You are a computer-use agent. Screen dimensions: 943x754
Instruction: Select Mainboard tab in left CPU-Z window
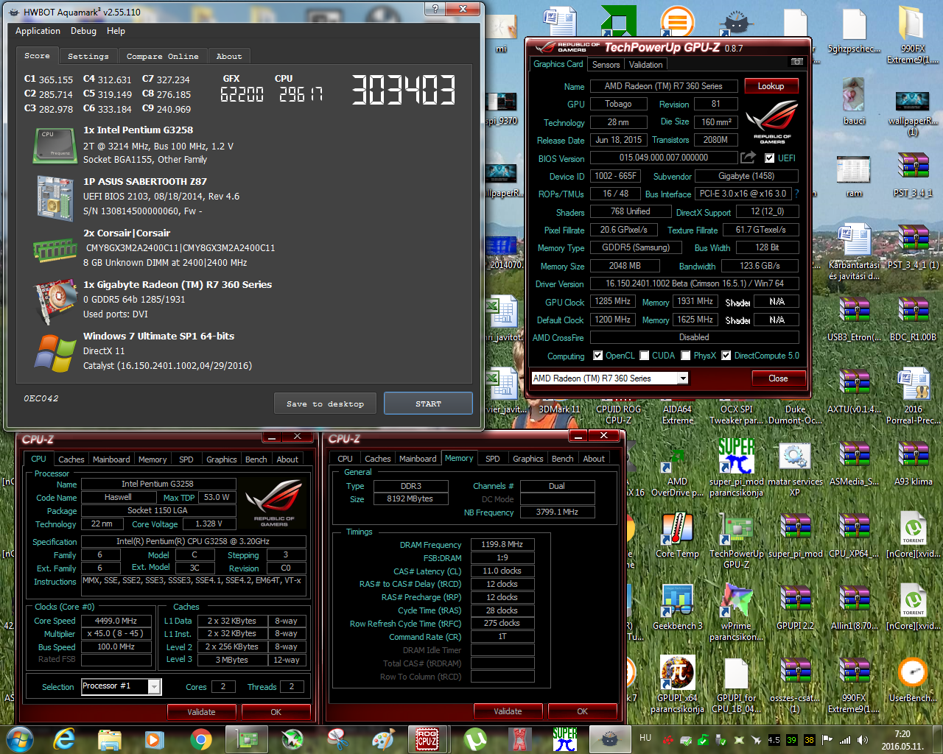(111, 459)
